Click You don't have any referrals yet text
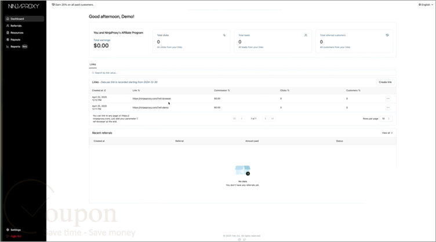 tap(242, 185)
